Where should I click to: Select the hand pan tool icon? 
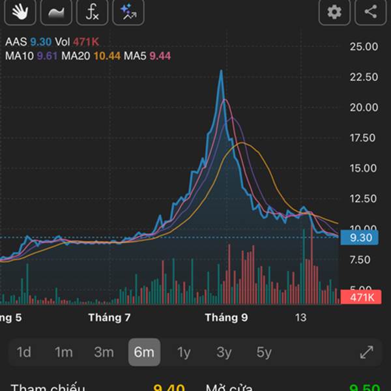(20, 12)
